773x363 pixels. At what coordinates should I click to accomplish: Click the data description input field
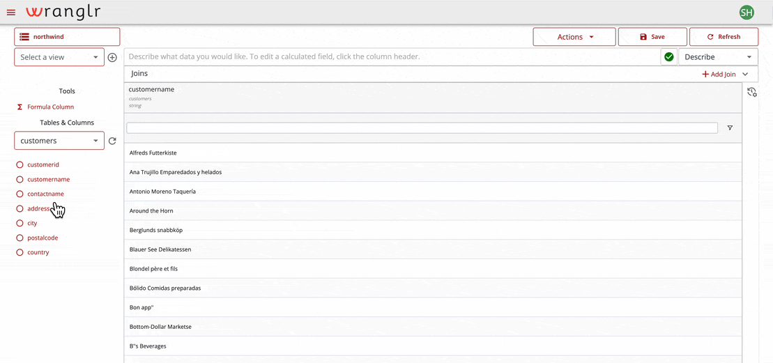pos(392,57)
